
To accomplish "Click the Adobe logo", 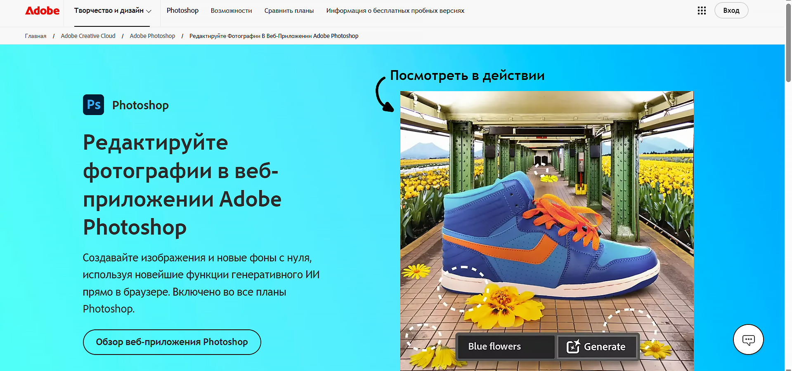I will coord(42,11).
